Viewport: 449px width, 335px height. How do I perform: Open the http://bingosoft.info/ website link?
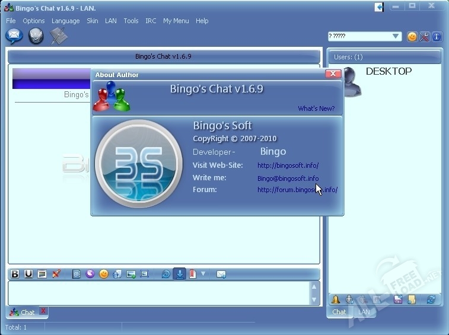(288, 165)
